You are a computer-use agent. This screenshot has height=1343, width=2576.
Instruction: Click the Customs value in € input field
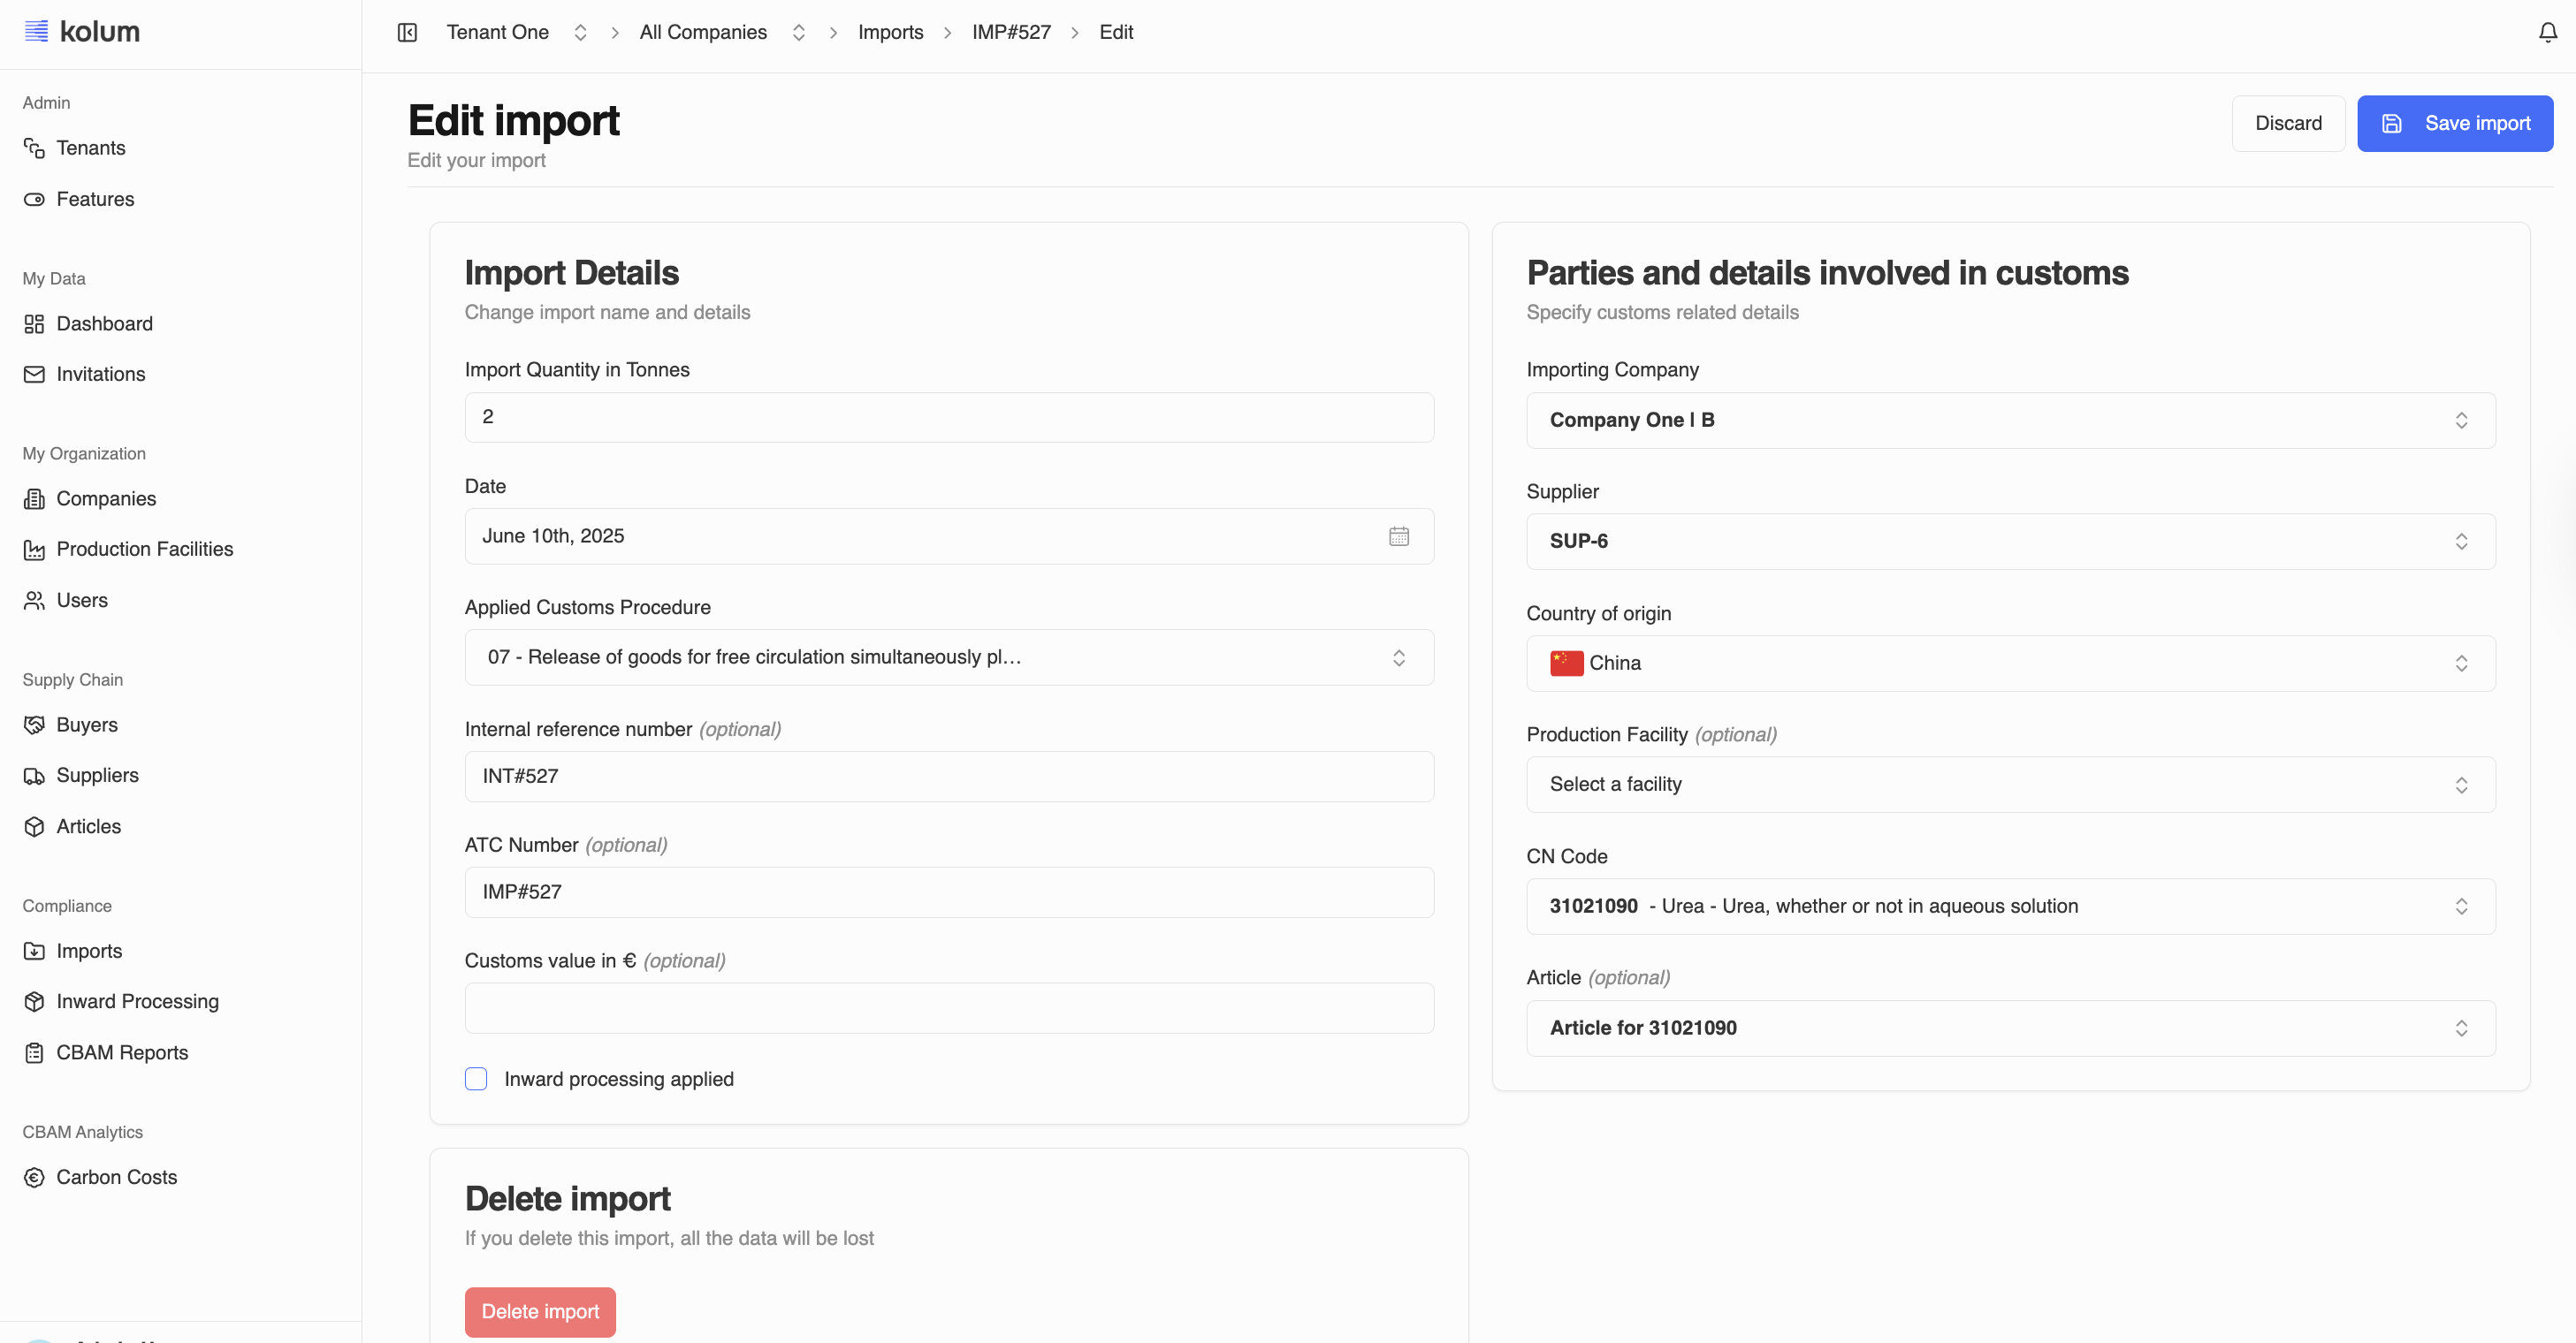click(948, 1008)
